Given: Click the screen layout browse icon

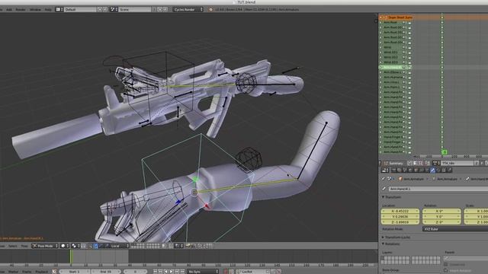Looking at the screenshot, I should (59, 10).
